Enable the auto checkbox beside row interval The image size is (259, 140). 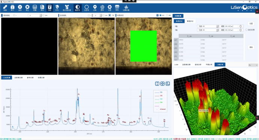[247, 30]
